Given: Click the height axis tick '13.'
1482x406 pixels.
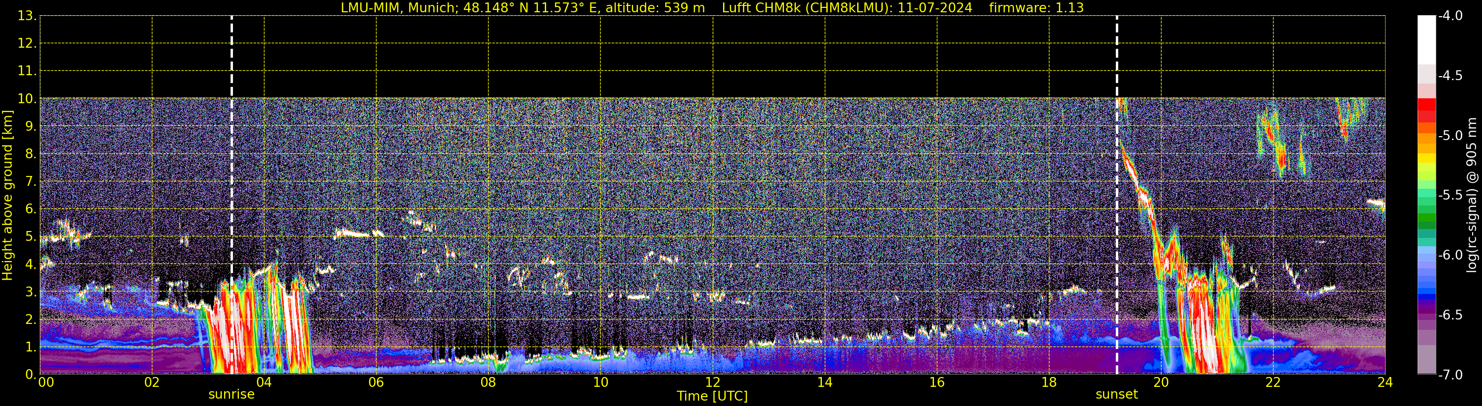Looking at the screenshot, I should point(27,16).
